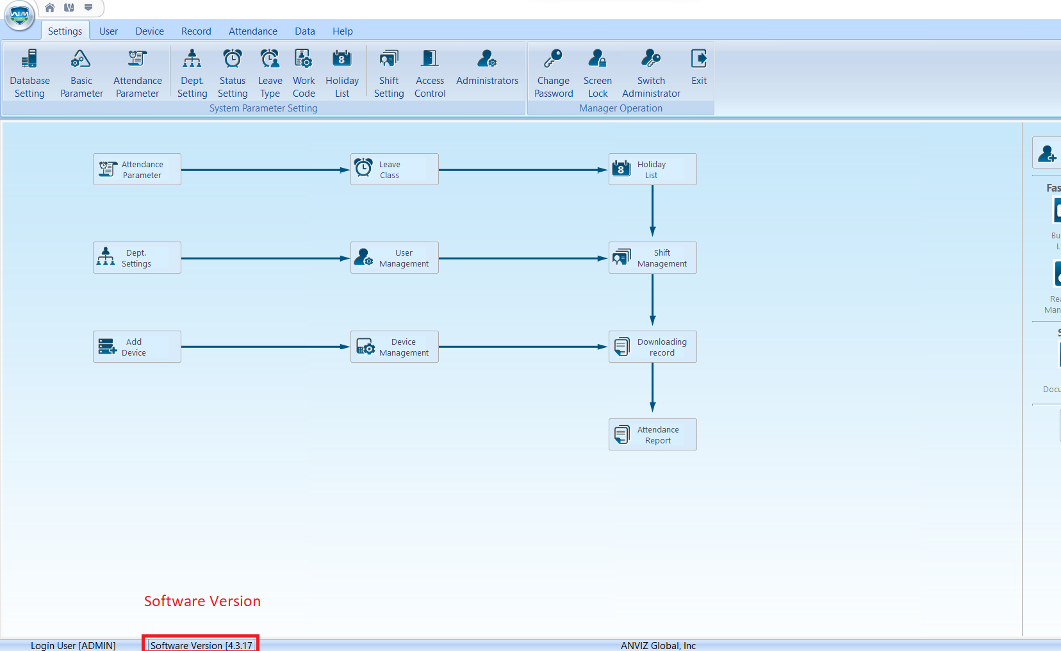Open Work Code settings
Image resolution: width=1061 pixels, height=651 pixels.
click(x=303, y=72)
